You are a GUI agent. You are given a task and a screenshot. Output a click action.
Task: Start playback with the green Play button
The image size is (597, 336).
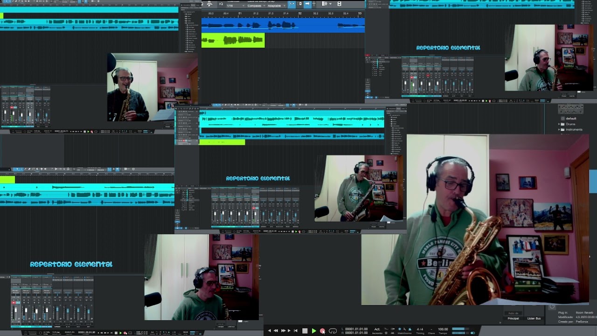tap(314, 331)
